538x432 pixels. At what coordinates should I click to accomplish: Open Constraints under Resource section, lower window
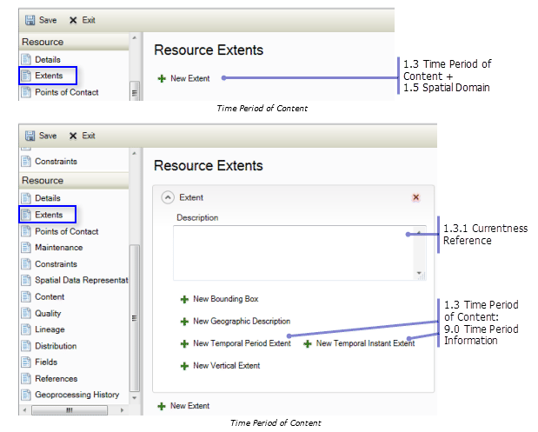pos(49,264)
